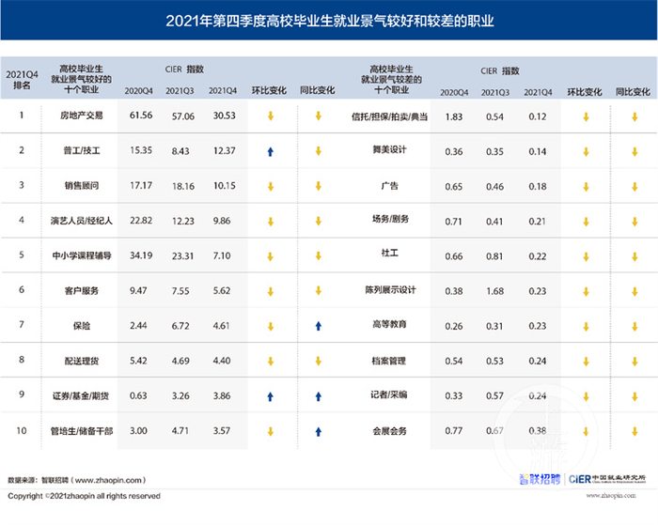
Task: Click the blue up arrow in 保险 同比变化
Action: [x=319, y=326]
